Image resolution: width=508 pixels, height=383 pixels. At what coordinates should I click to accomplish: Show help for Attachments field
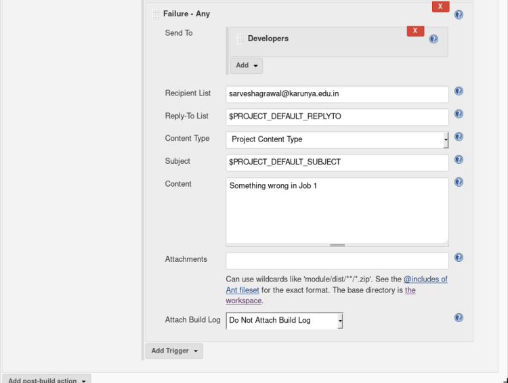(x=459, y=258)
